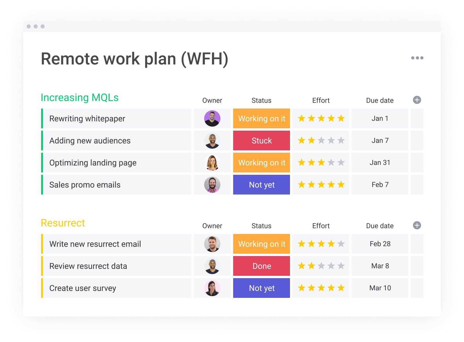Screen dimensions: 464x342
Task: Select owner avatar for Optimizing landing page
Action: [x=212, y=163]
